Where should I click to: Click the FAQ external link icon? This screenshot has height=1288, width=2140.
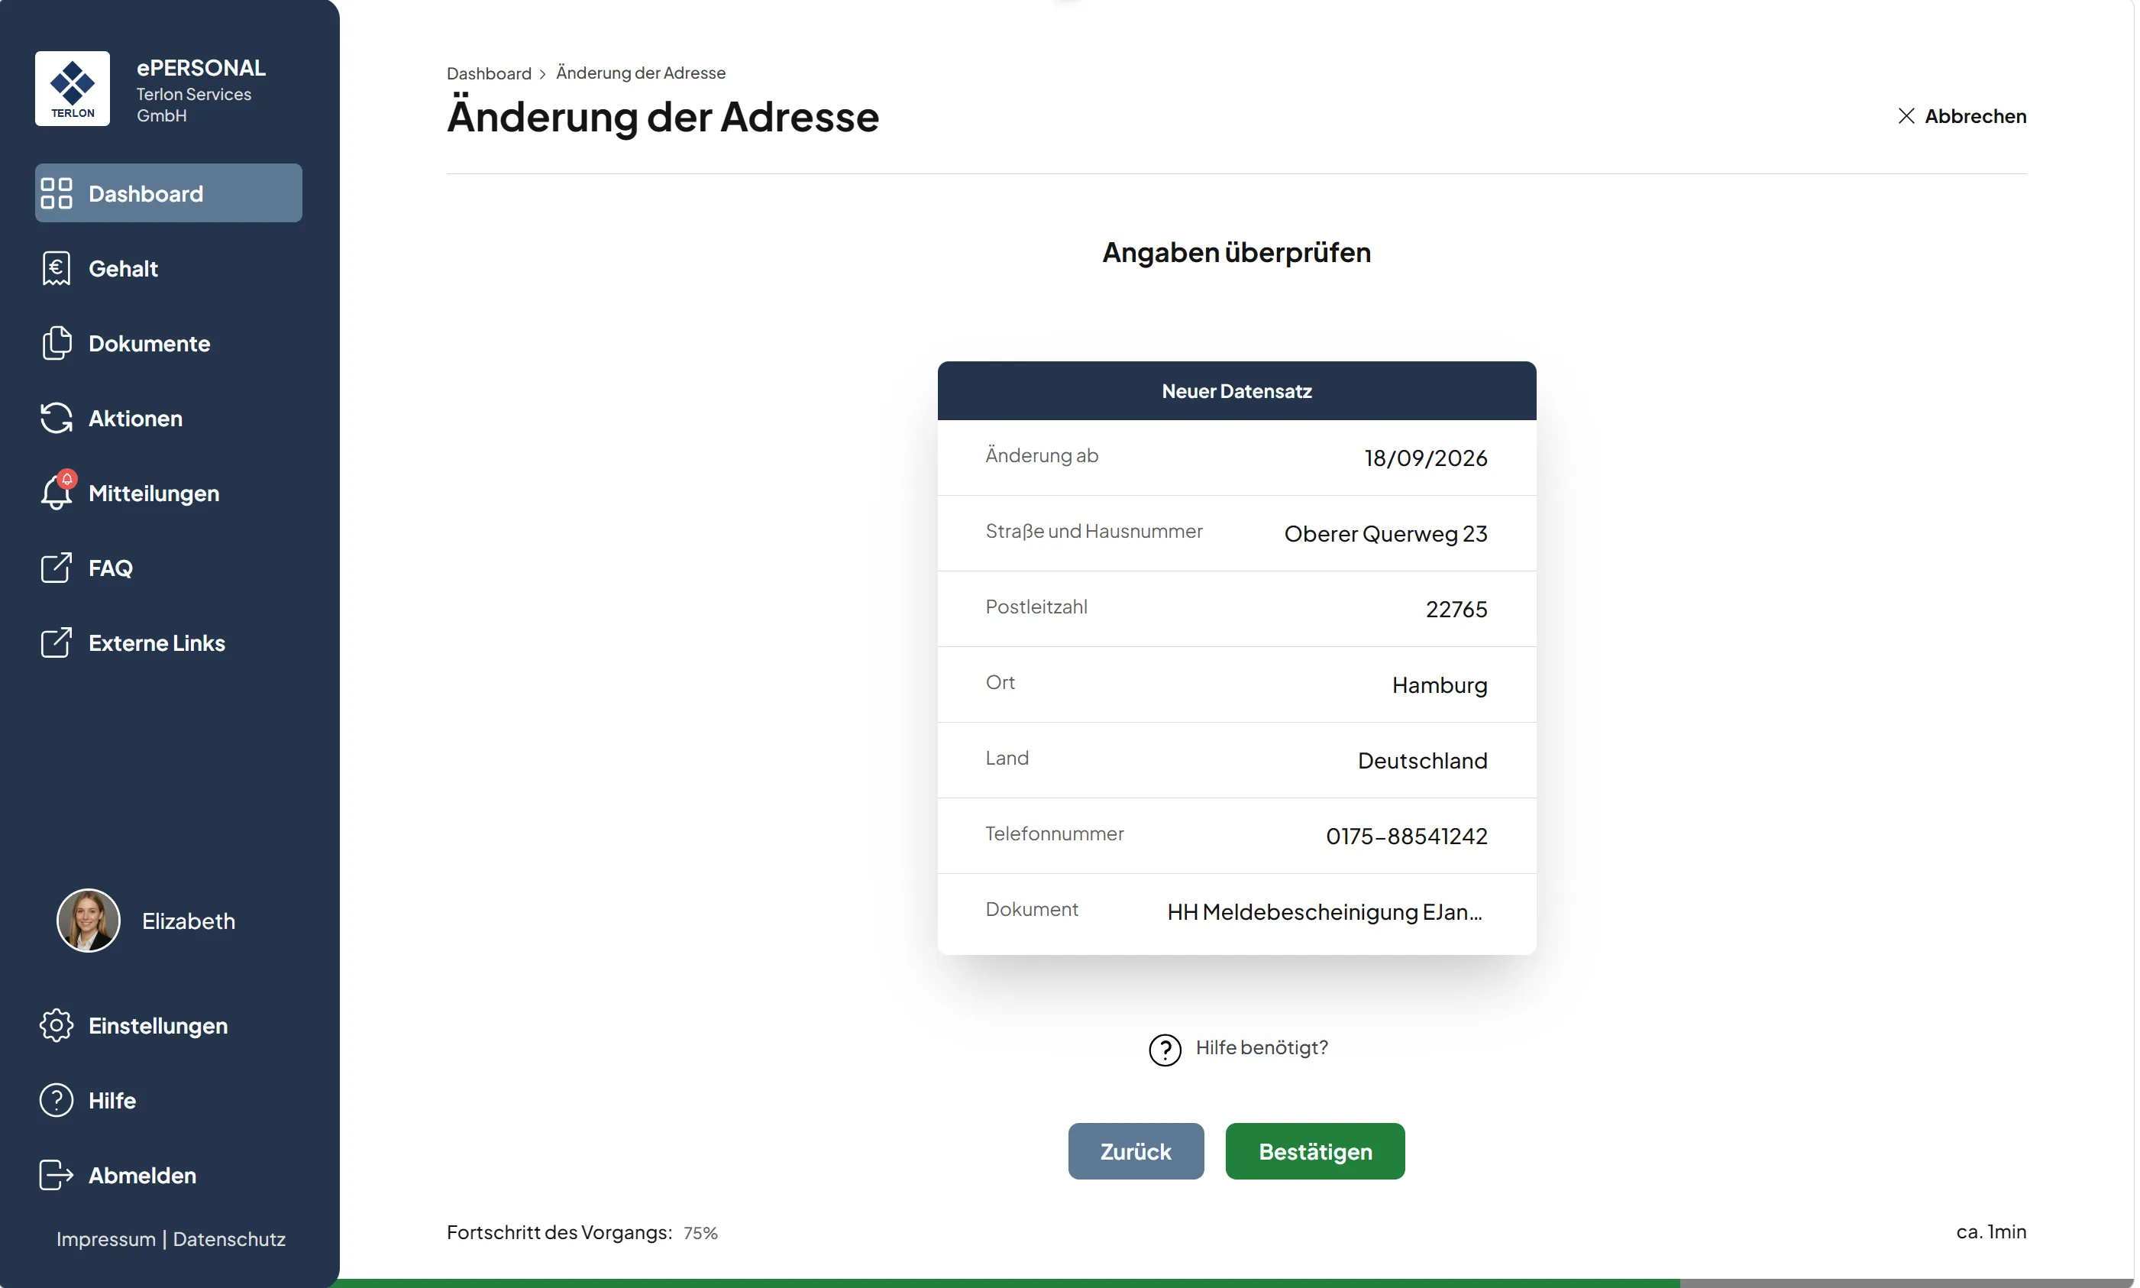click(x=57, y=568)
